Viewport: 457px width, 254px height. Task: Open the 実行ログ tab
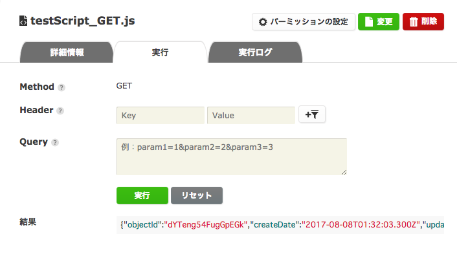coord(255,52)
